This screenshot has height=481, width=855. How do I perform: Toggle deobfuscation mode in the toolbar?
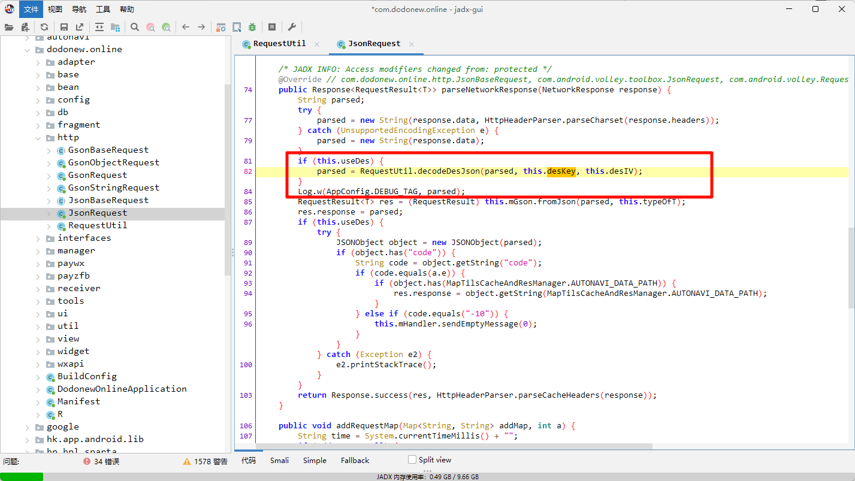[x=221, y=27]
